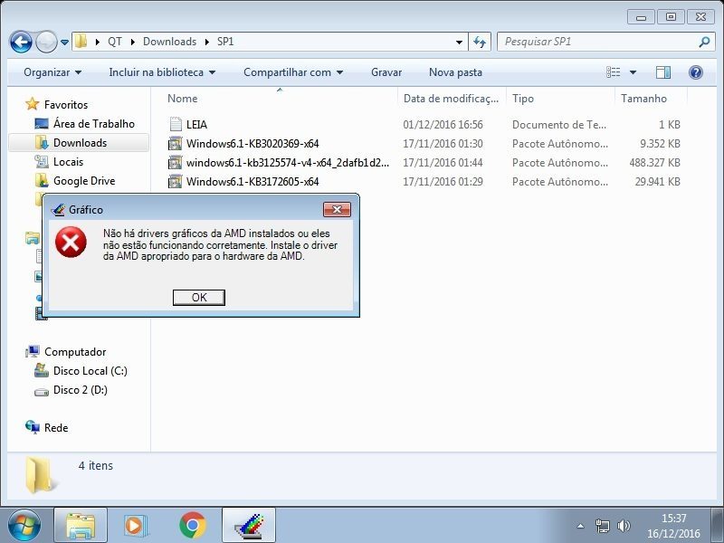Screen dimensions: 724x543
Task: Select Downloads in the address breadcrumb
Action: [x=169, y=42]
